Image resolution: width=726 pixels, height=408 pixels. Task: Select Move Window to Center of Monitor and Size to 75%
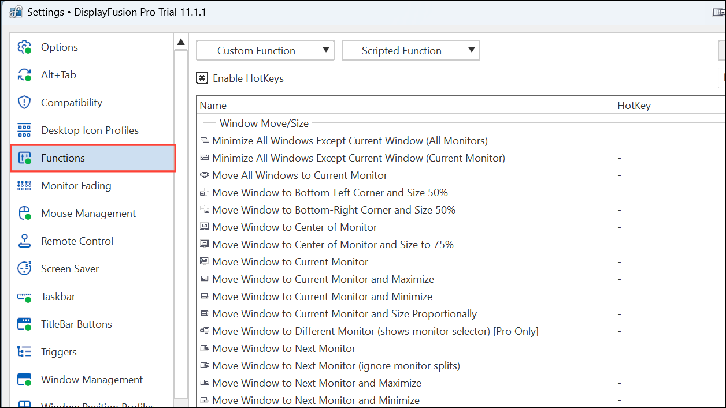pyautogui.click(x=333, y=245)
